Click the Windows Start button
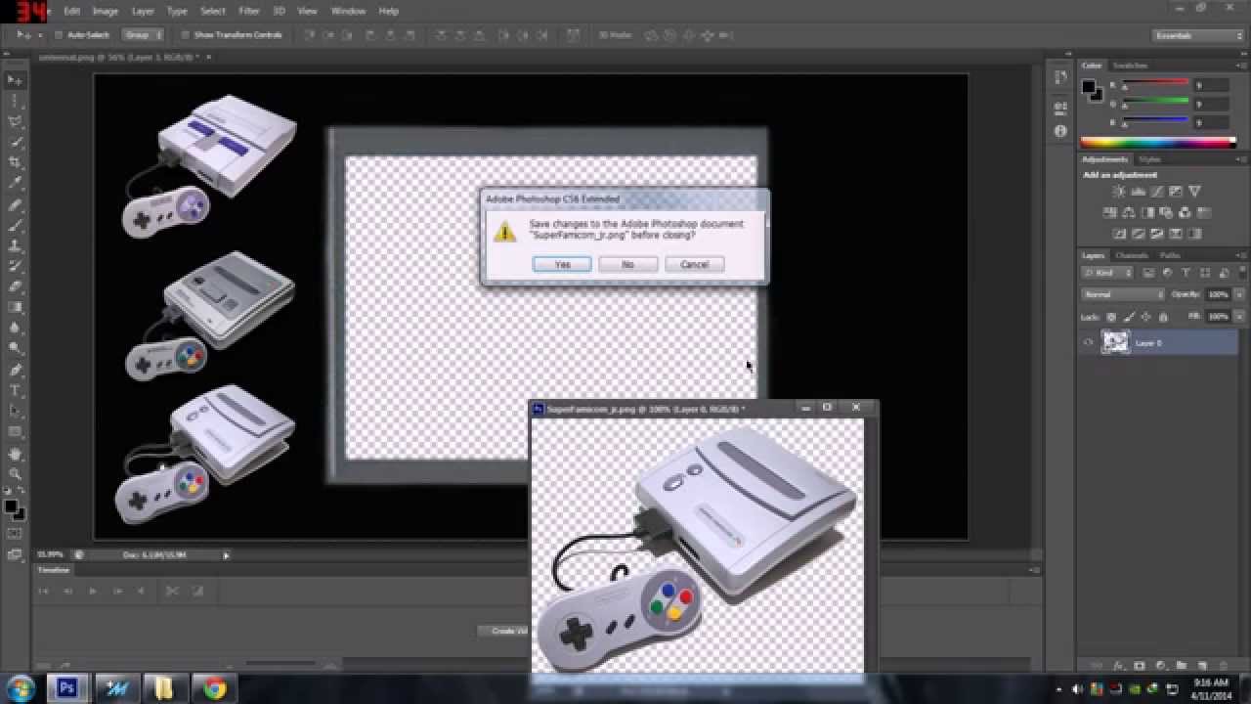The height and width of the screenshot is (704, 1251). tap(20, 688)
